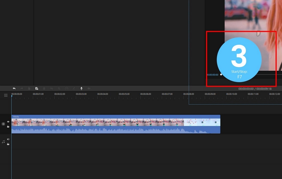282x179 pixels.
Task: Open the timeline hamburger menu
Action: pos(6,95)
